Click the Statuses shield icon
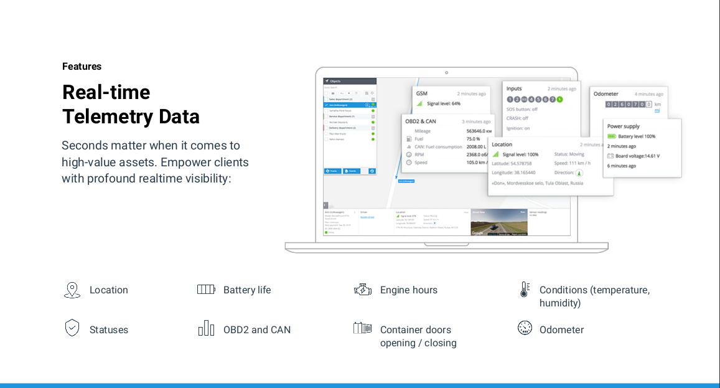720x388 pixels. [x=72, y=328]
